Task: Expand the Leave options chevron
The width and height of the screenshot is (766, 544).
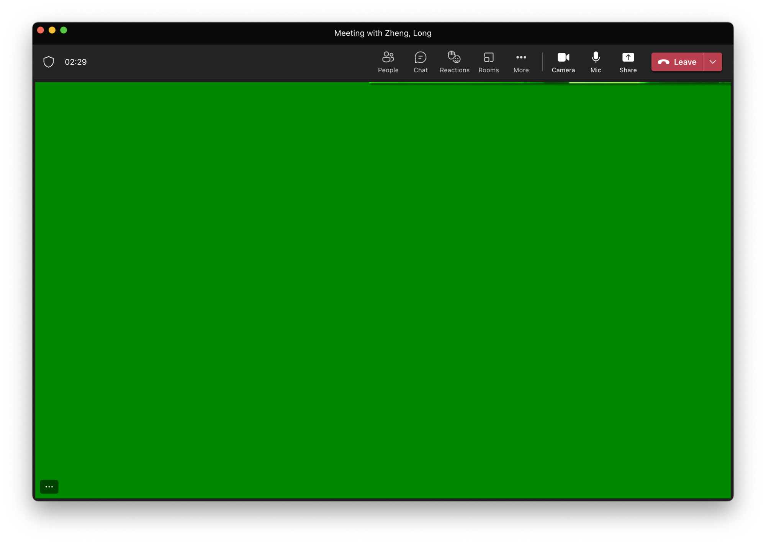Action: pyautogui.click(x=712, y=62)
